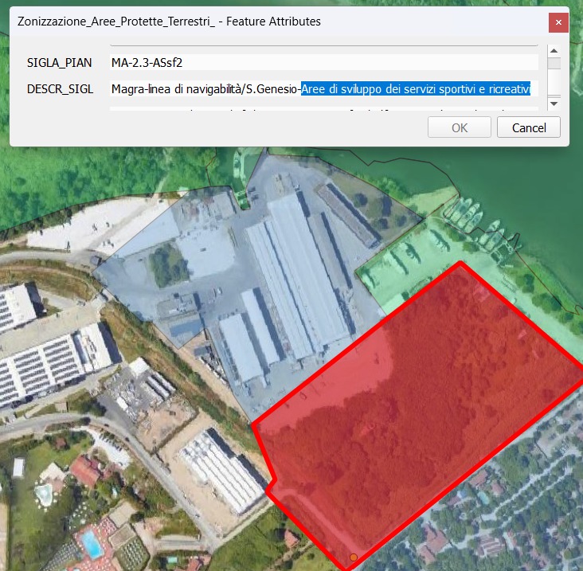Click the orange vertex marker on red polygon
This screenshot has height=571, width=583.
pyautogui.click(x=353, y=557)
